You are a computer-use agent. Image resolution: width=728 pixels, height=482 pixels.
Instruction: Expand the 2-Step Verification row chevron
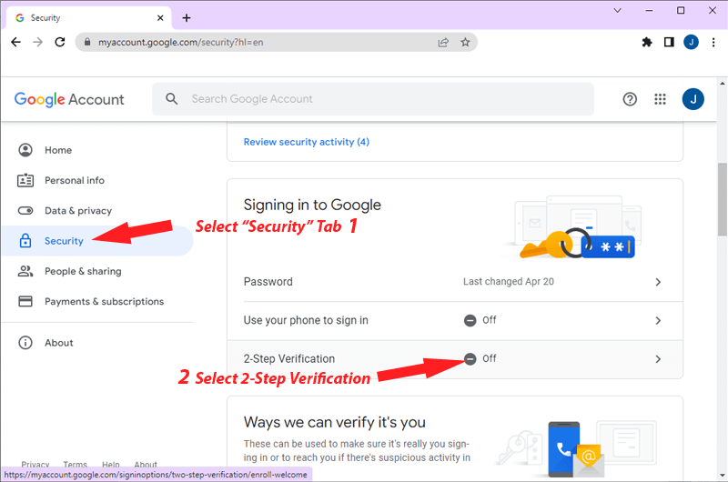coord(658,359)
